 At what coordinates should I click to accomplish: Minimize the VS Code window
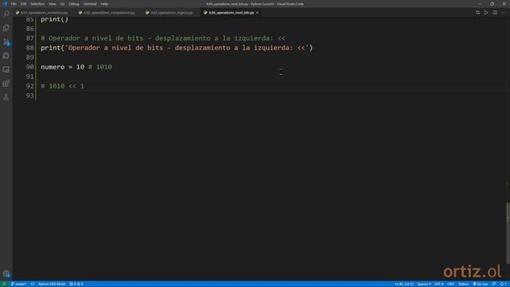coord(480,4)
